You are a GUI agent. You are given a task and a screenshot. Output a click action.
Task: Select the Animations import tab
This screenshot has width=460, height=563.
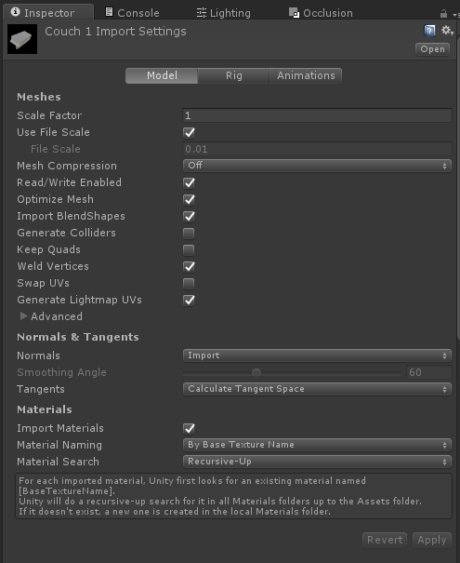coord(306,75)
